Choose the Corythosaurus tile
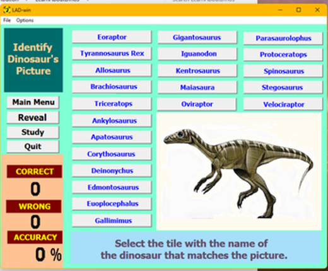This screenshot has height=271, width=328. [112, 154]
